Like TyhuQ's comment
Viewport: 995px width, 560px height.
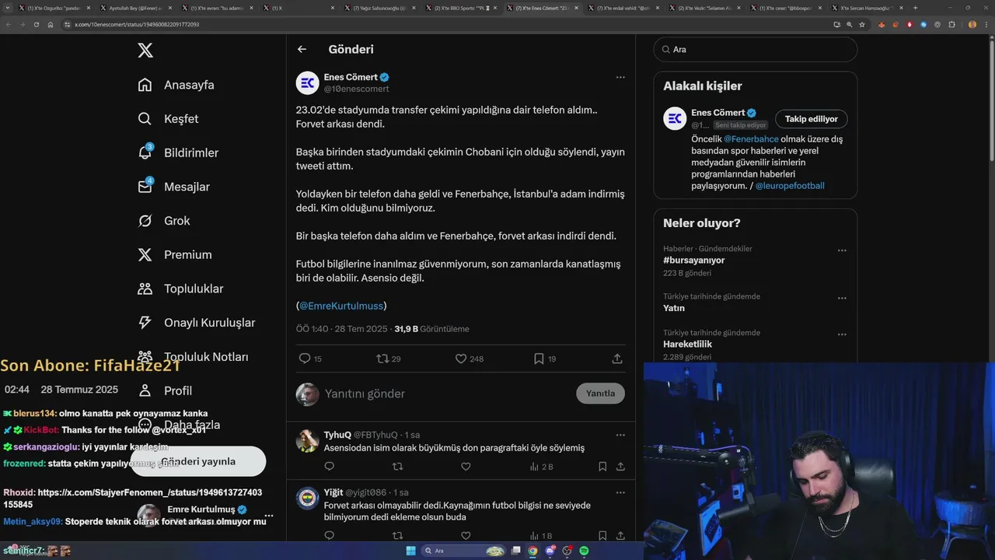[x=466, y=467]
